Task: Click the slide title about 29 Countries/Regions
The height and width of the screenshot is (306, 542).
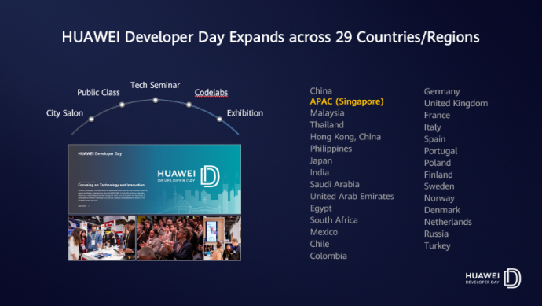Action: point(271,37)
